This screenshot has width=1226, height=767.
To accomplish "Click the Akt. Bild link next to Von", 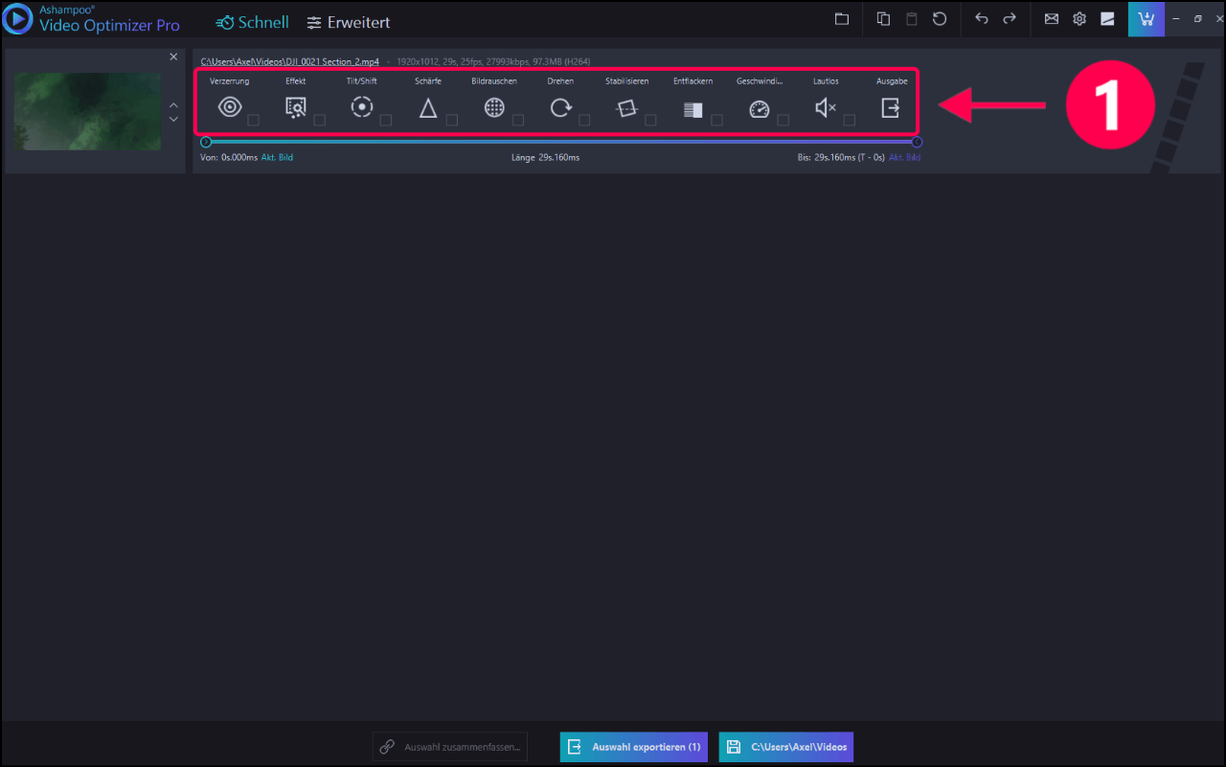I will 277,157.
